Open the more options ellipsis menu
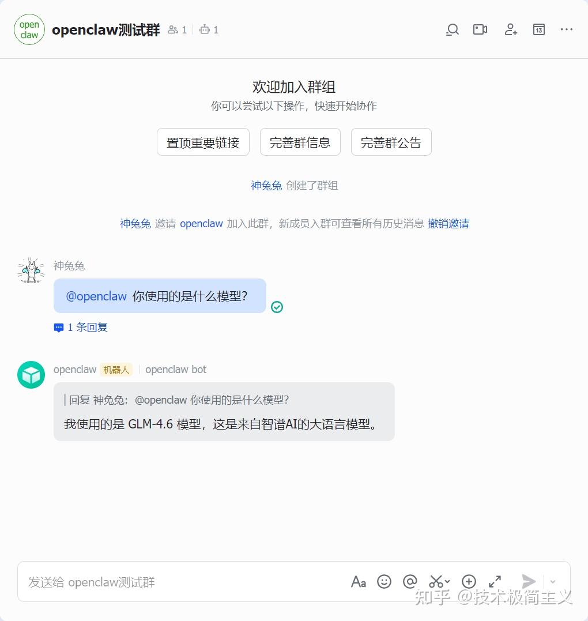Viewport: 588px width, 621px height. click(566, 29)
